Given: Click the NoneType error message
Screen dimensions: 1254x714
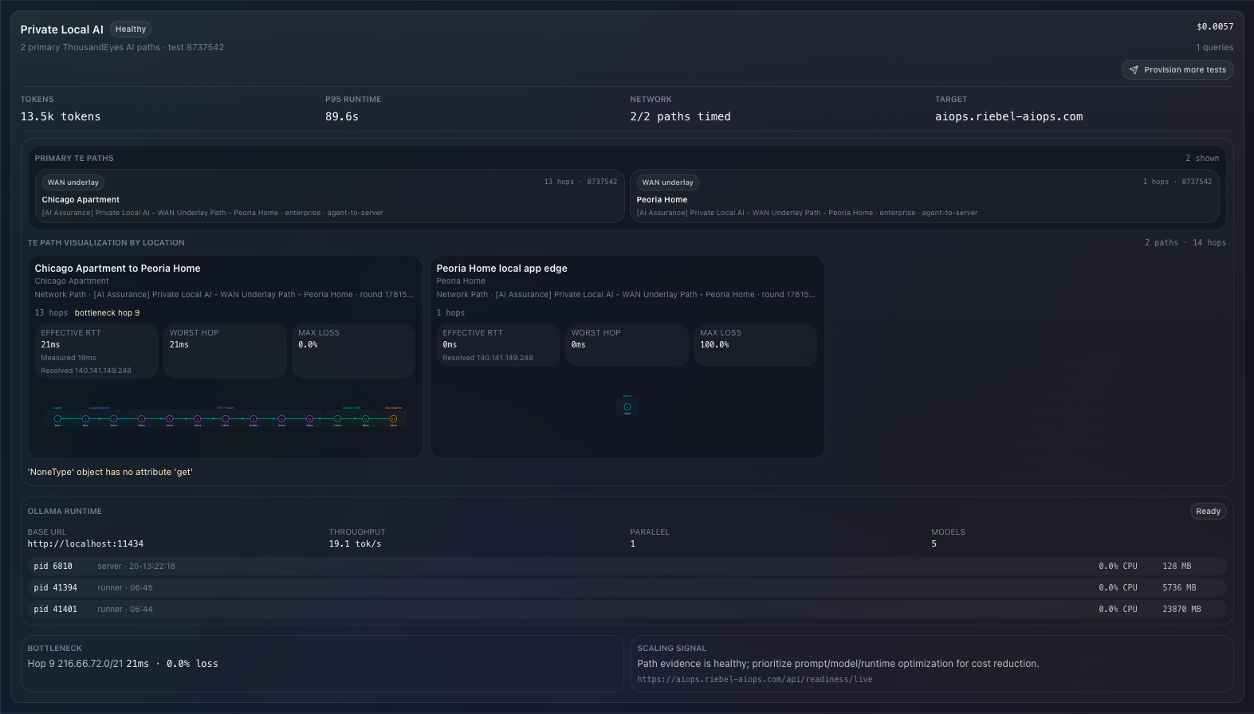Looking at the screenshot, I should (110, 473).
